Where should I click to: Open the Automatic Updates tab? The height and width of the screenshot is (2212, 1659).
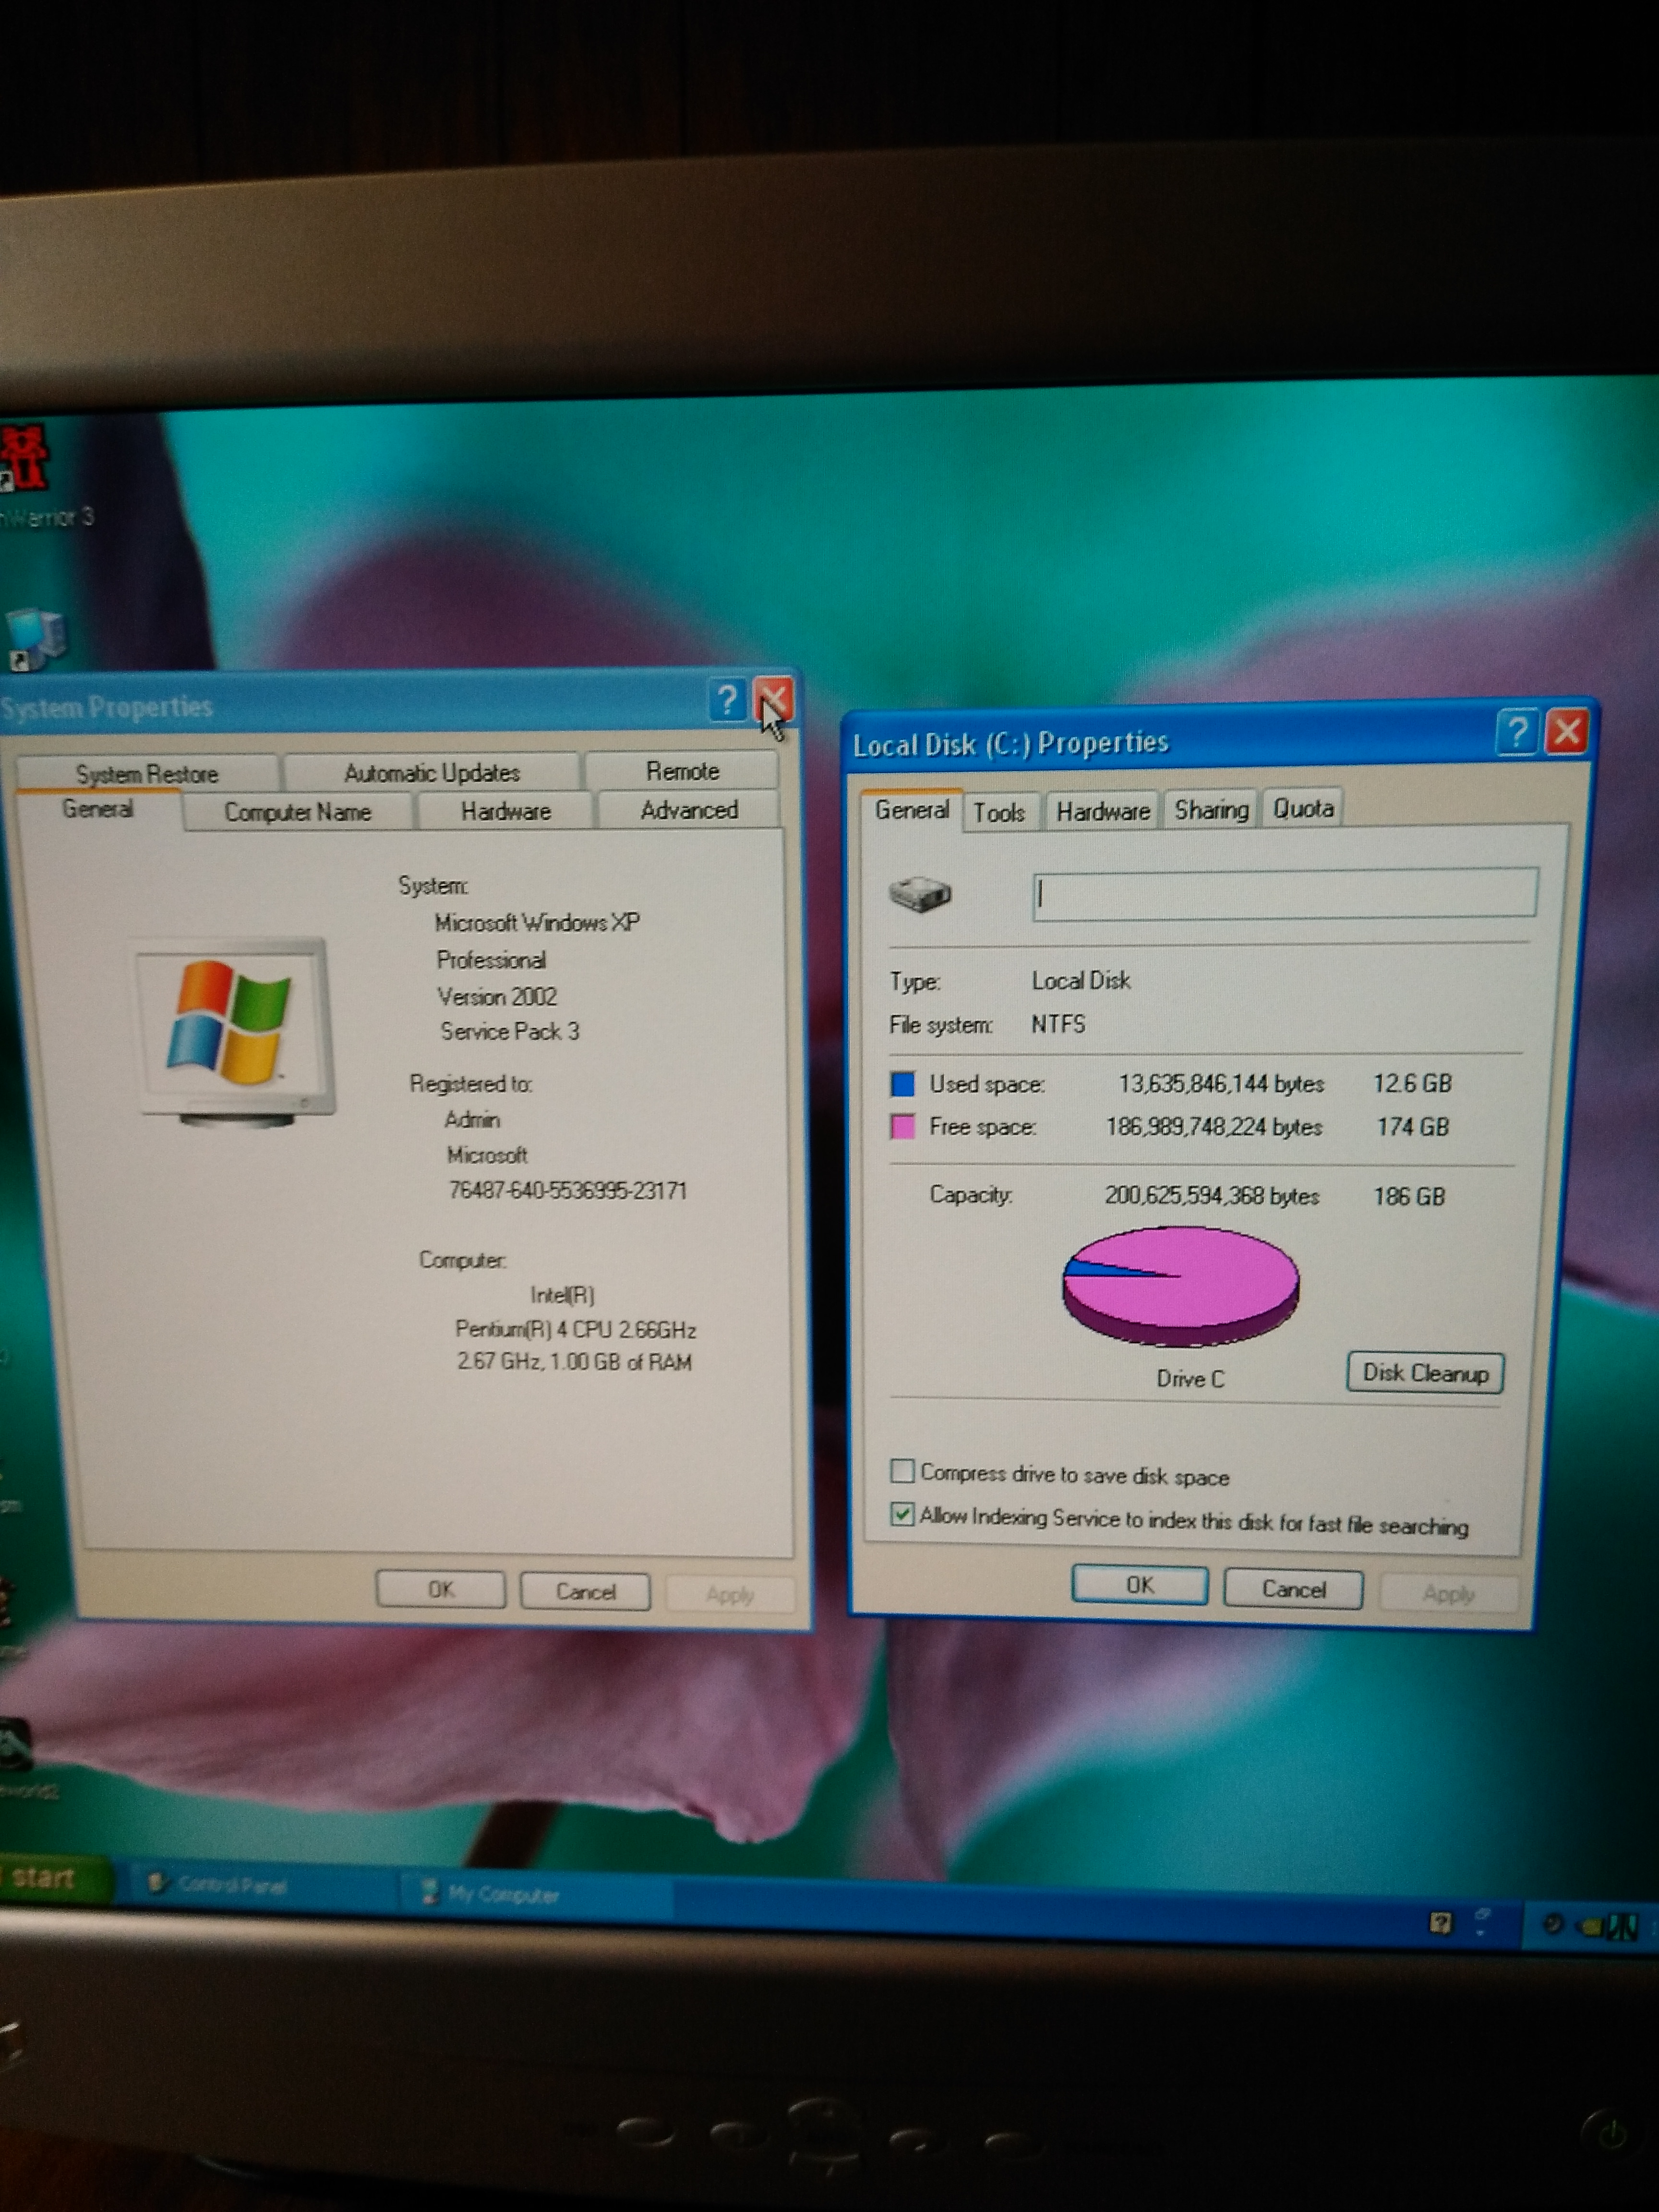coord(432,772)
